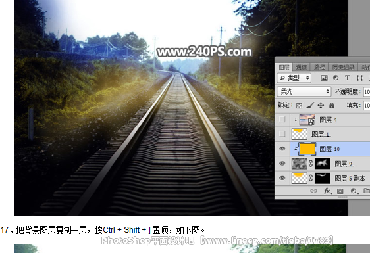Select the 图层 9 layer mask thumbnail
The width and height of the screenshot is (370, 253).
(323, 164)
